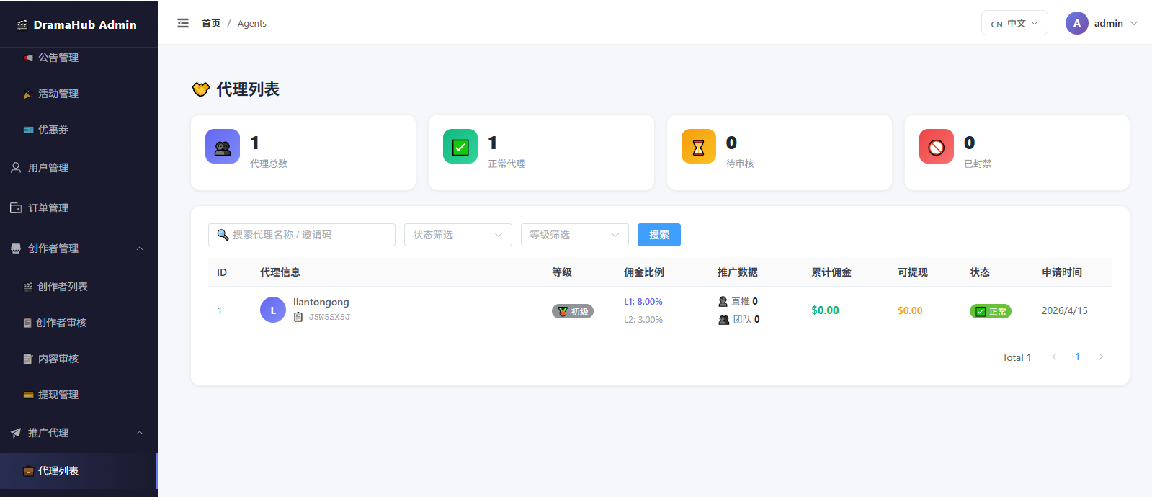Viewport: 1152px width, 497px height.
Task: Open 订单管理 in the sidebar
Action: point(79,207)
